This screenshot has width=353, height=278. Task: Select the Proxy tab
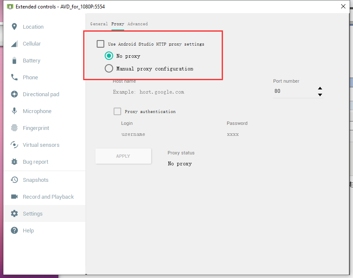click(117, 24)
